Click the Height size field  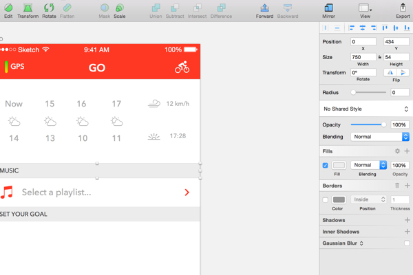396,57
